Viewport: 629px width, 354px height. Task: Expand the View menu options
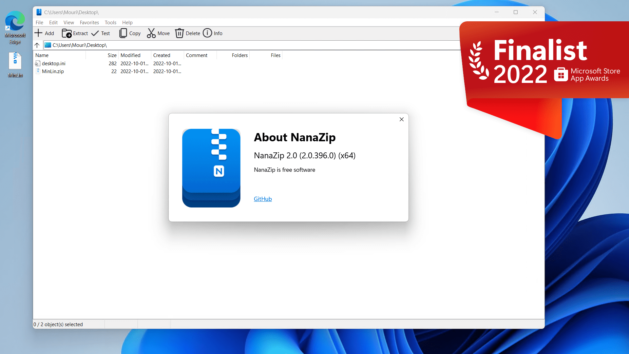tap(69, 23)
